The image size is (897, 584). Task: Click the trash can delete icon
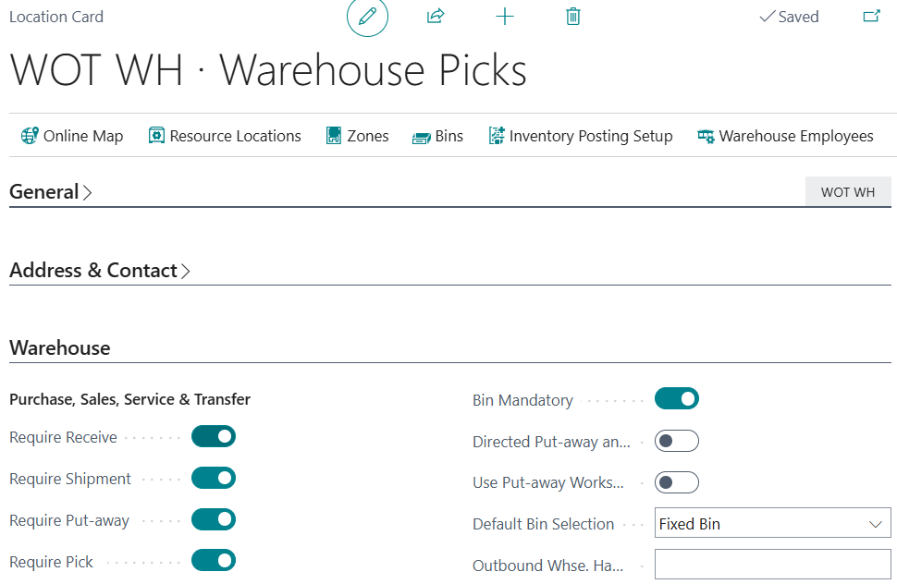coord(573,17)
